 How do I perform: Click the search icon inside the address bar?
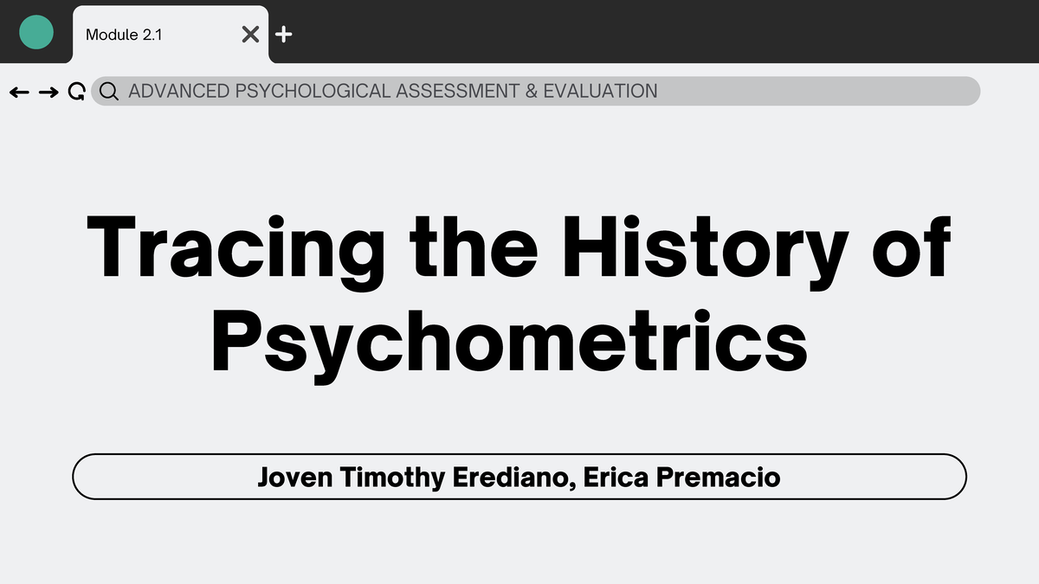pyautogui.click(x=108, y=91)
